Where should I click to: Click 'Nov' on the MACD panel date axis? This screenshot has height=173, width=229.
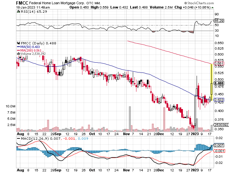click(126, 170)
